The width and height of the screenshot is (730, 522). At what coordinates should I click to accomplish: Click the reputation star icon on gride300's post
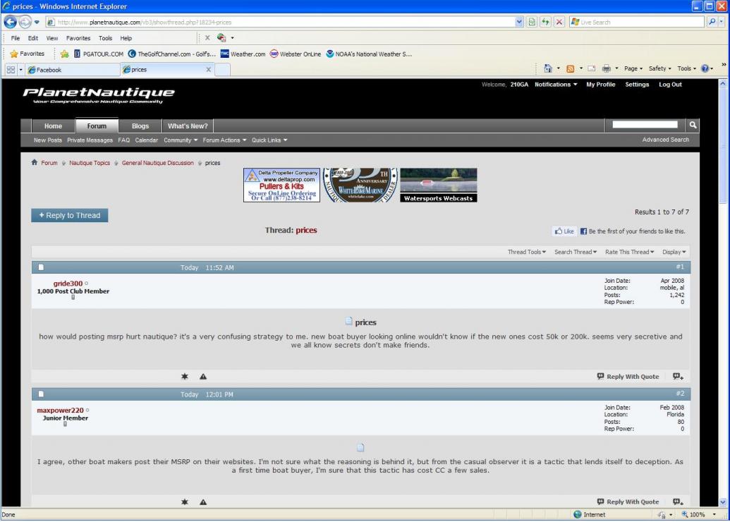pos(185,377)
